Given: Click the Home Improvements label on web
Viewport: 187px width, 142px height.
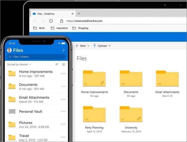Looking at the screenshot, I should [94, 92].
